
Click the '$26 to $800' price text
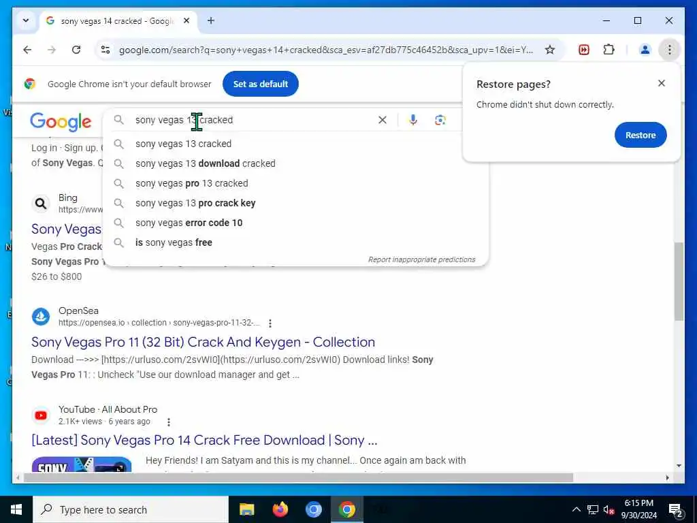coord(56,276)
